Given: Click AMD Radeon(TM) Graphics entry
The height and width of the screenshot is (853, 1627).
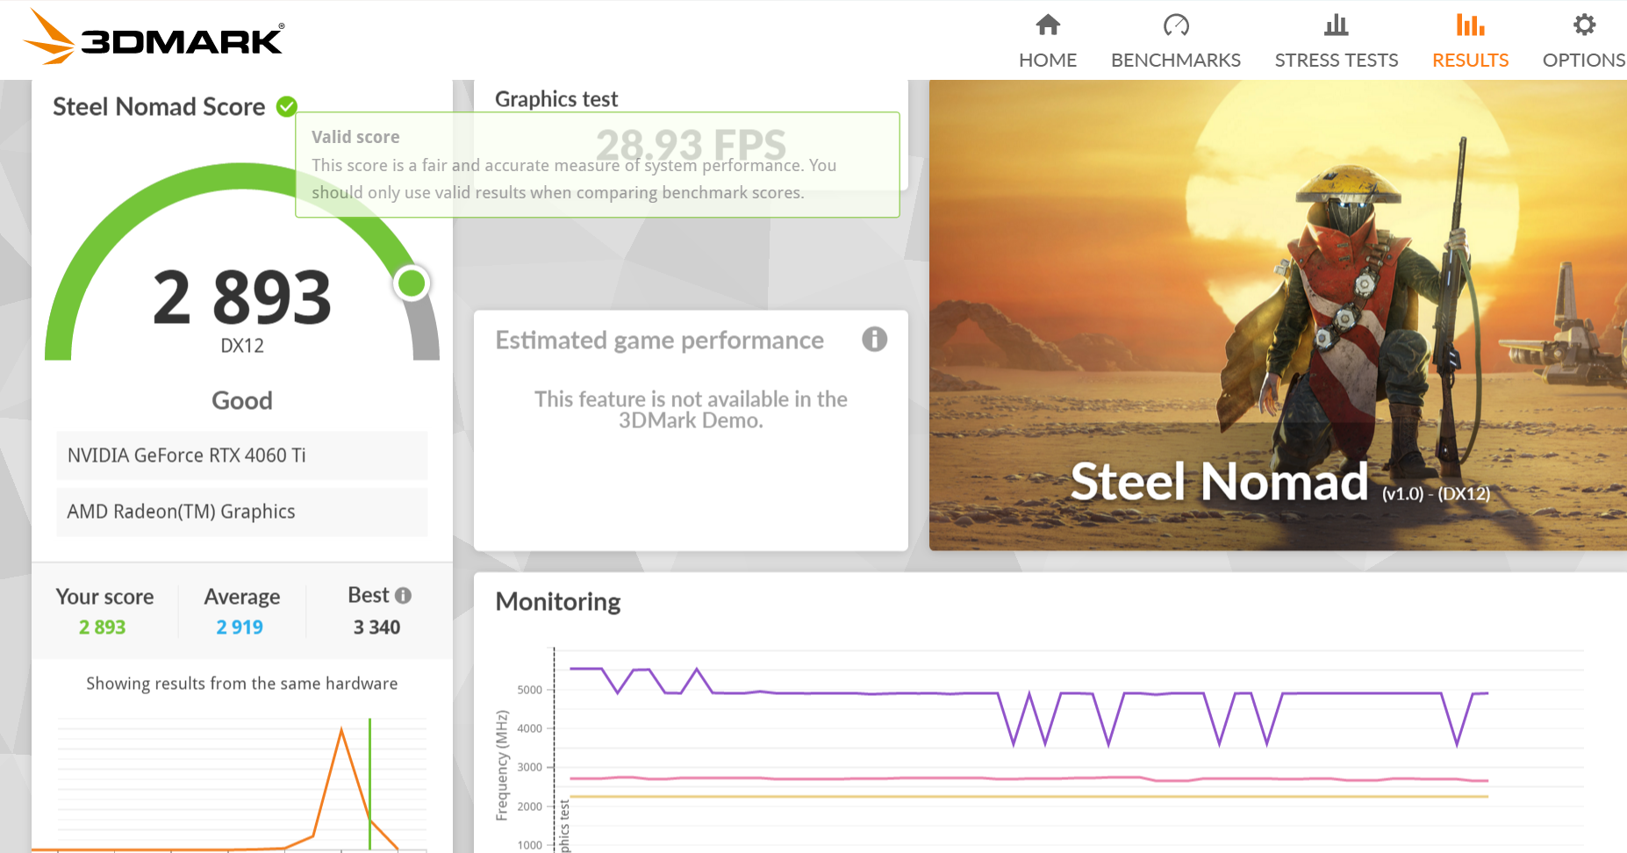Looking at the screenshot, I should (242, 512).
